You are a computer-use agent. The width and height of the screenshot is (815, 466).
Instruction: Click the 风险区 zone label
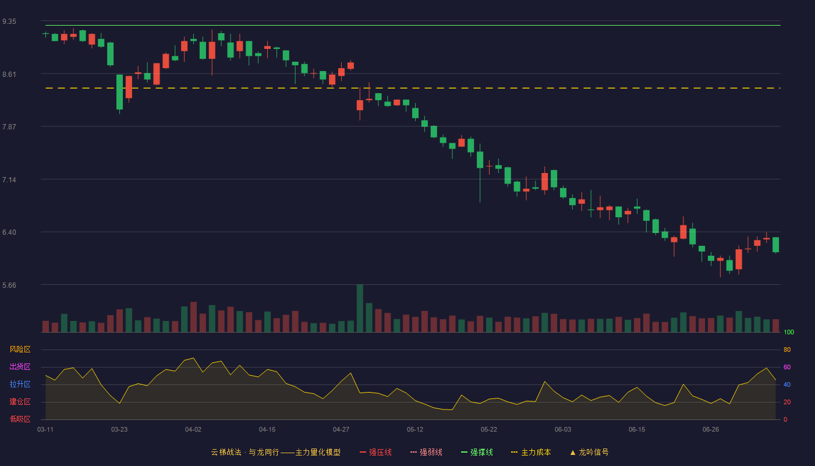tap(20, 349)
